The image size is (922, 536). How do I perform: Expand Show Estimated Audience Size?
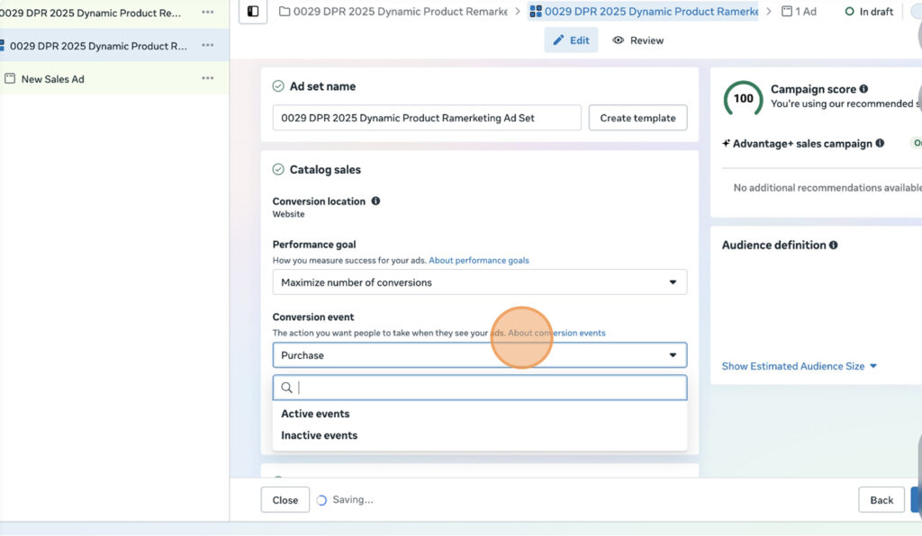pyautogui.click(x=799, y=366)
